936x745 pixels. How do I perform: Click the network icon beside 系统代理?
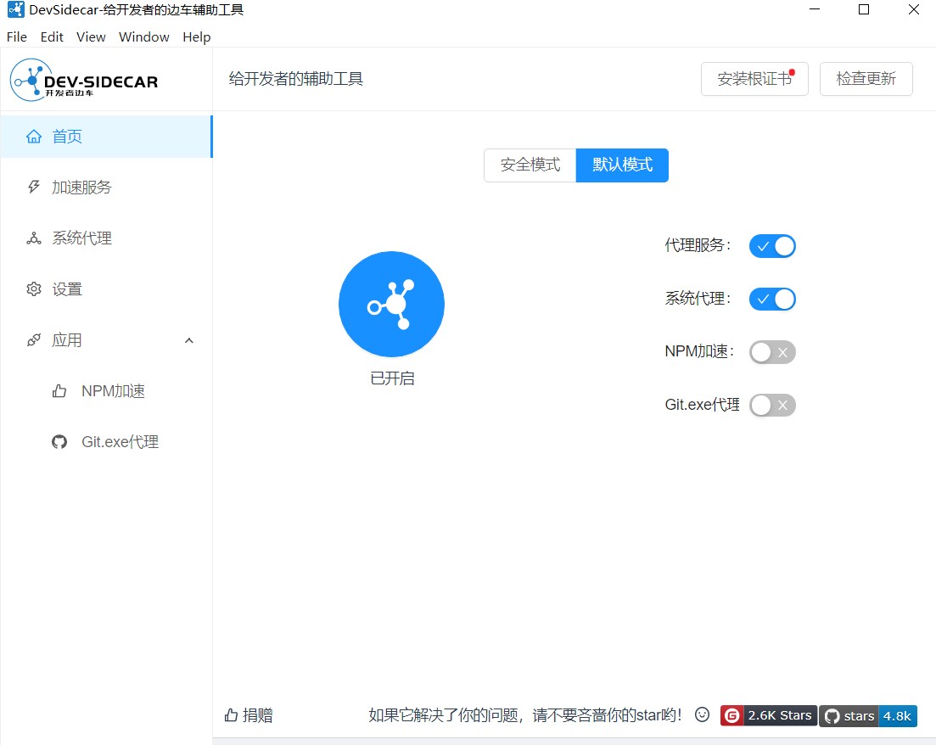34,238
